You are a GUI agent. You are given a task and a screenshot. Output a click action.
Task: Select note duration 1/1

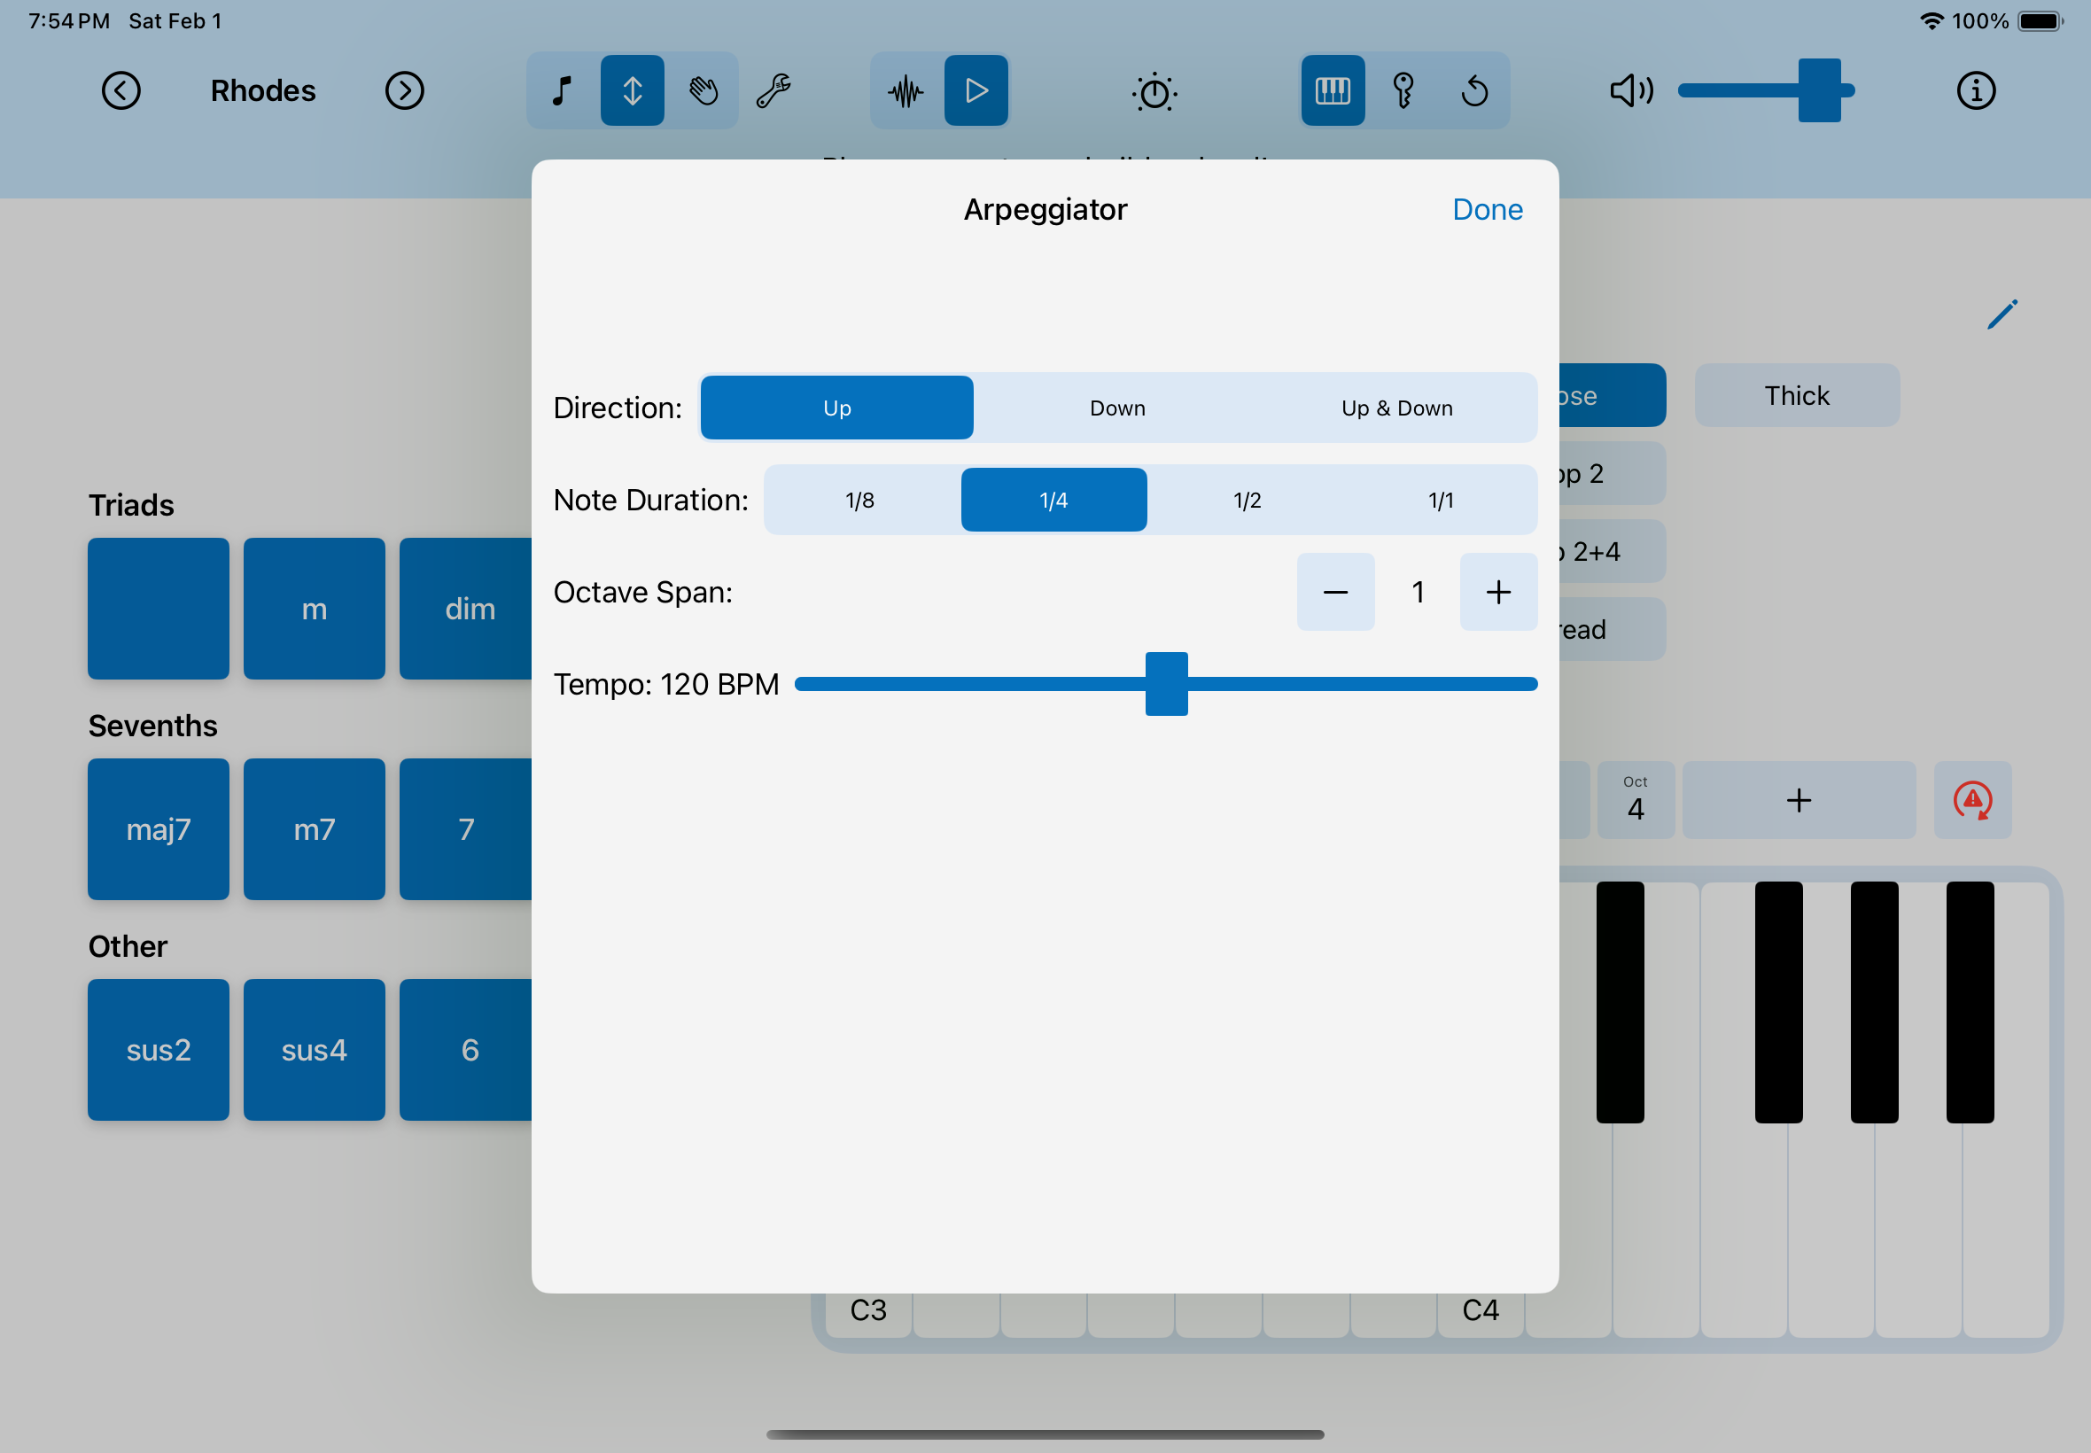point(1438,501)
